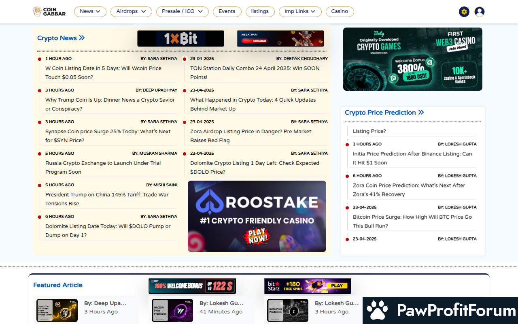Open the user profile icon
Screen dimensions: 518x324
480,12
